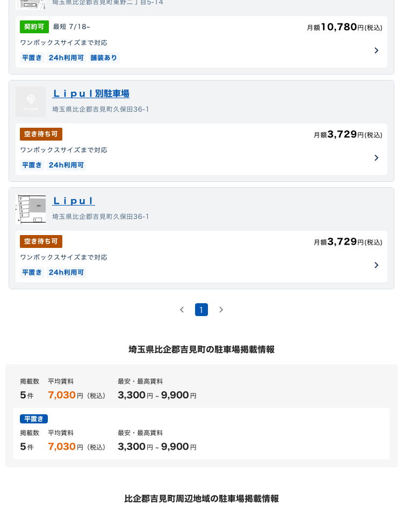403x520 pixels.
Task: Select the 24h利用可 tag on the 10,780円 plan
Action: pyautogui.click(x=67, y=58)
